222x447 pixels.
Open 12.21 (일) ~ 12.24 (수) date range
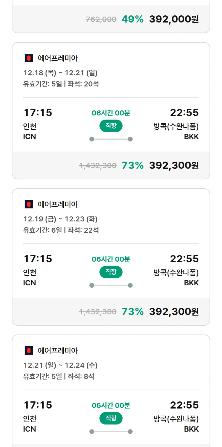(x=60, y=365)
